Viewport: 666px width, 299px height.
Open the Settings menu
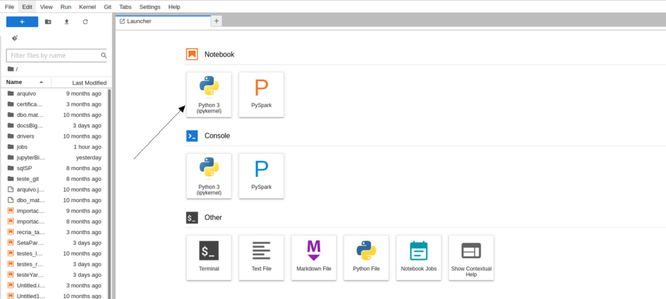coord(150,6)
